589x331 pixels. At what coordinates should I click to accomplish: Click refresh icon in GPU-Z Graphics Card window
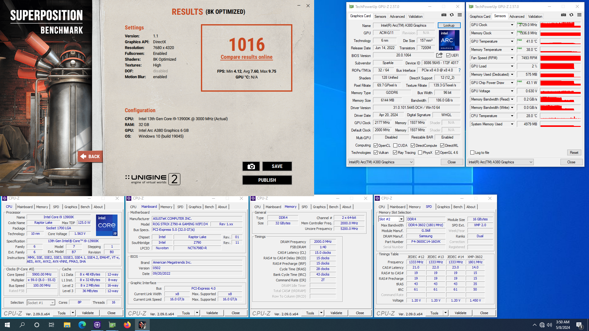pos(452,15)
